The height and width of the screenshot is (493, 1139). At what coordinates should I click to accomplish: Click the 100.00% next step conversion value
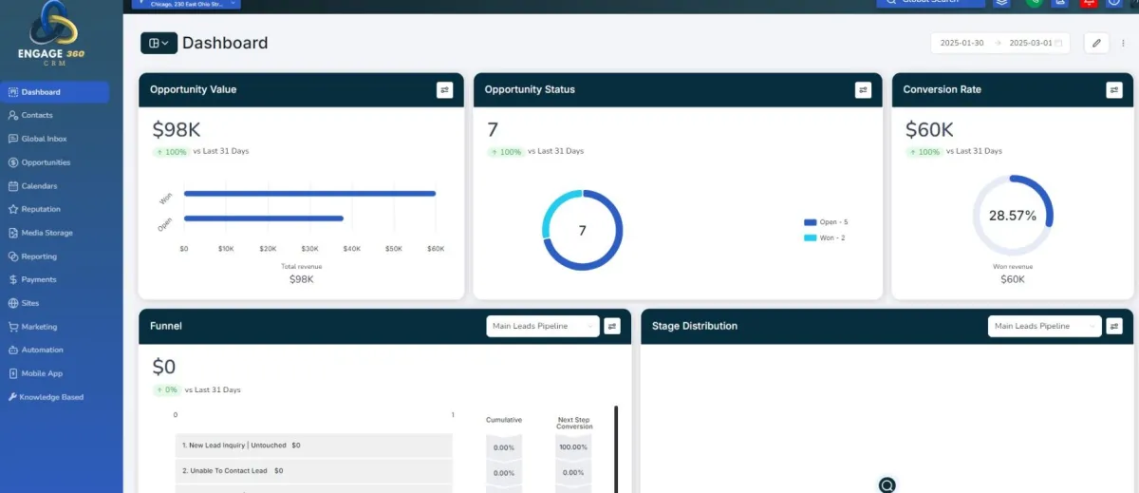pyautogui.click(x=573, y=447)
